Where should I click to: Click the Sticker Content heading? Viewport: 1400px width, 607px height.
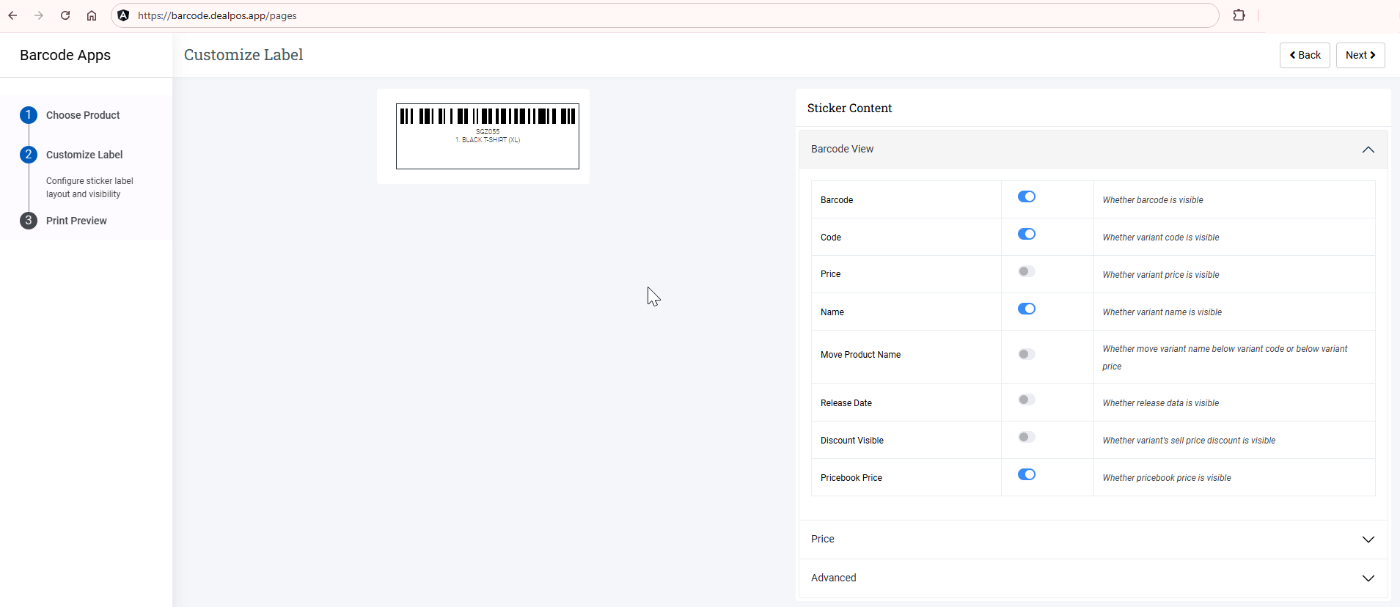pos(849,108)
